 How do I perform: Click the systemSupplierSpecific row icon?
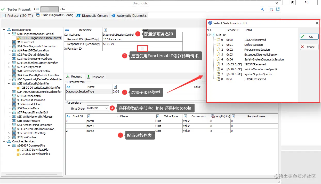point(218,74)
